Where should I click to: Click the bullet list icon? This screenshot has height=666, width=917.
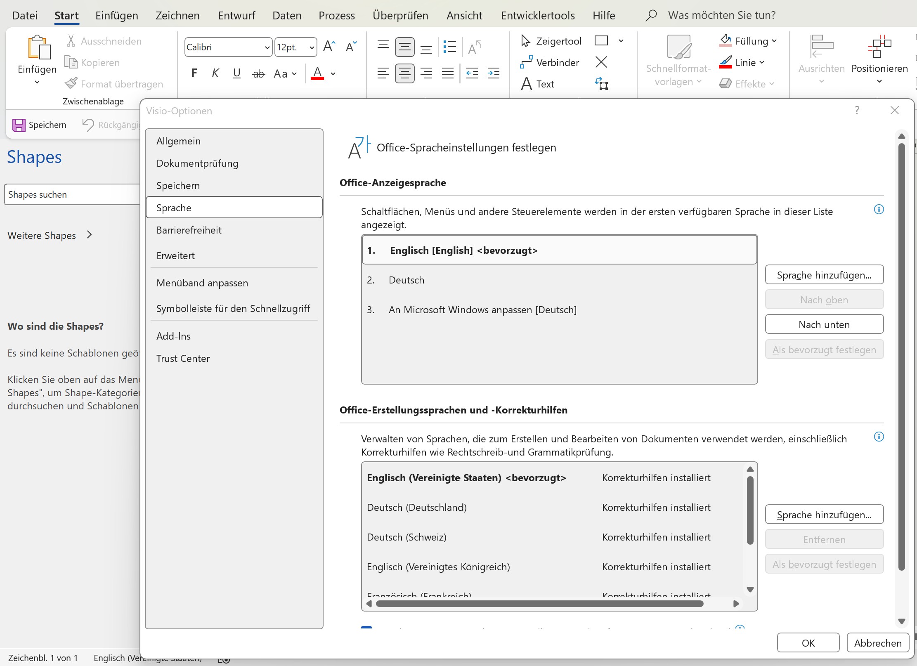click(449, 47)
